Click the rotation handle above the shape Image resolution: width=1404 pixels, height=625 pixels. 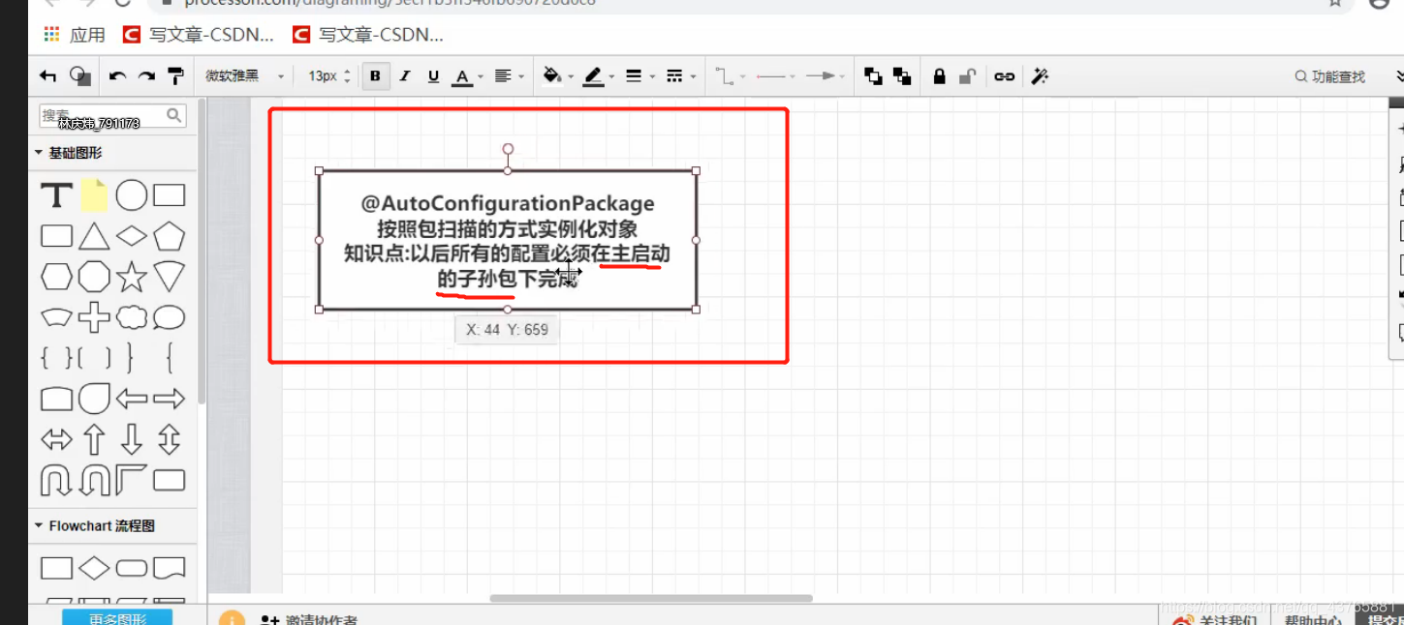pos(508,149)
